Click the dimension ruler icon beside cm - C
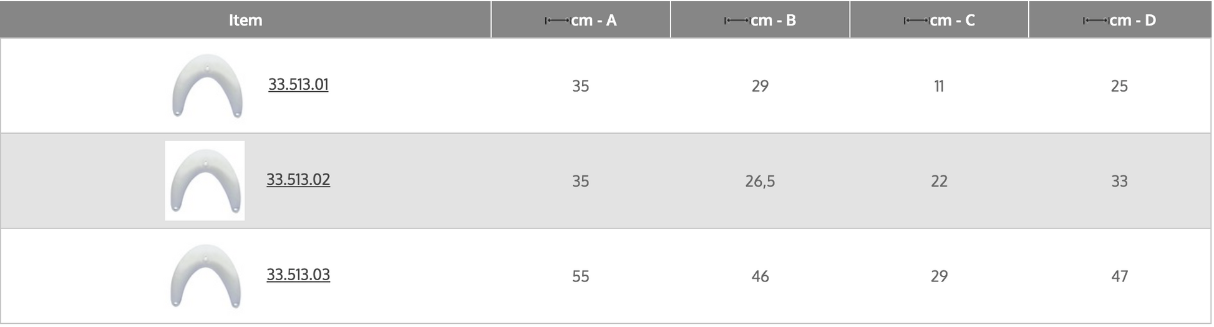This screenshot has height=327, width=1214. pos(916,21)
